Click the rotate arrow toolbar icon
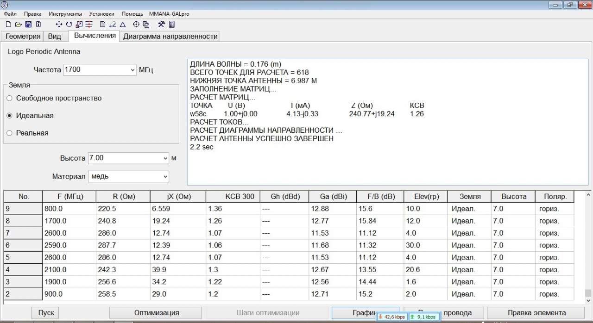Screen dimensions: 593x323 click(69, 25)
